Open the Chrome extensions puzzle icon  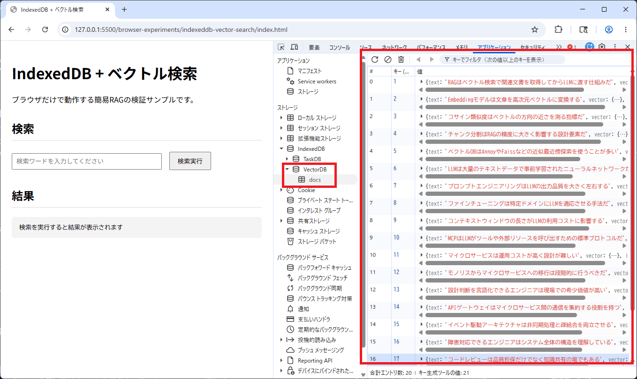(x=558, y=30)
